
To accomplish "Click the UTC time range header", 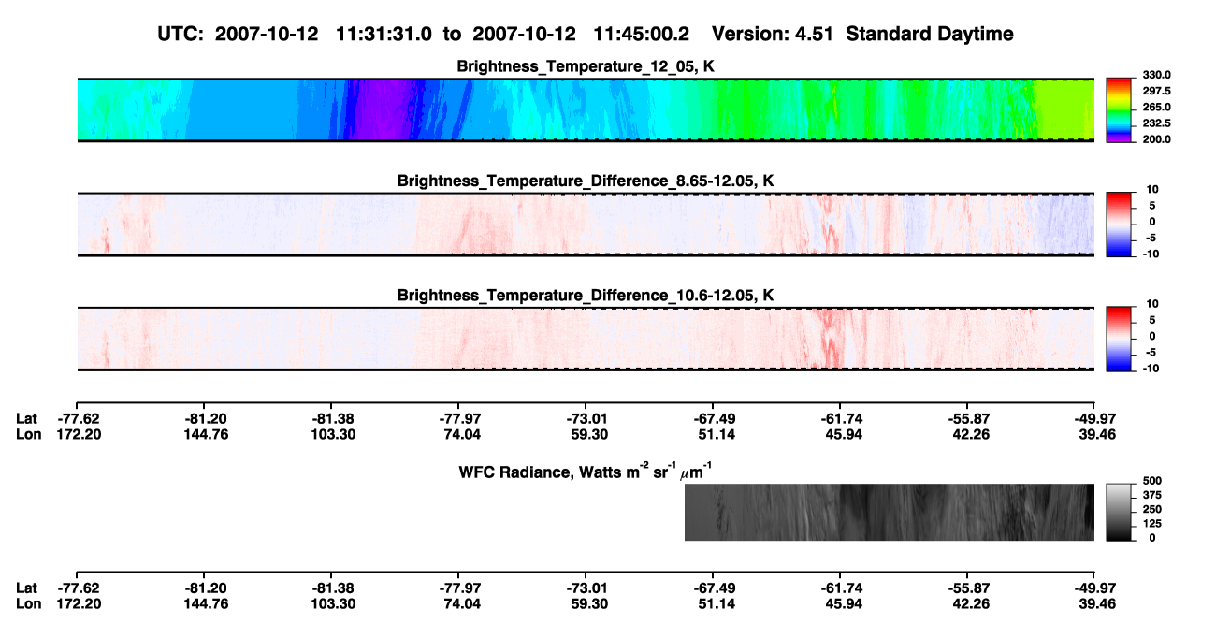I will click(x=586, y=34).
